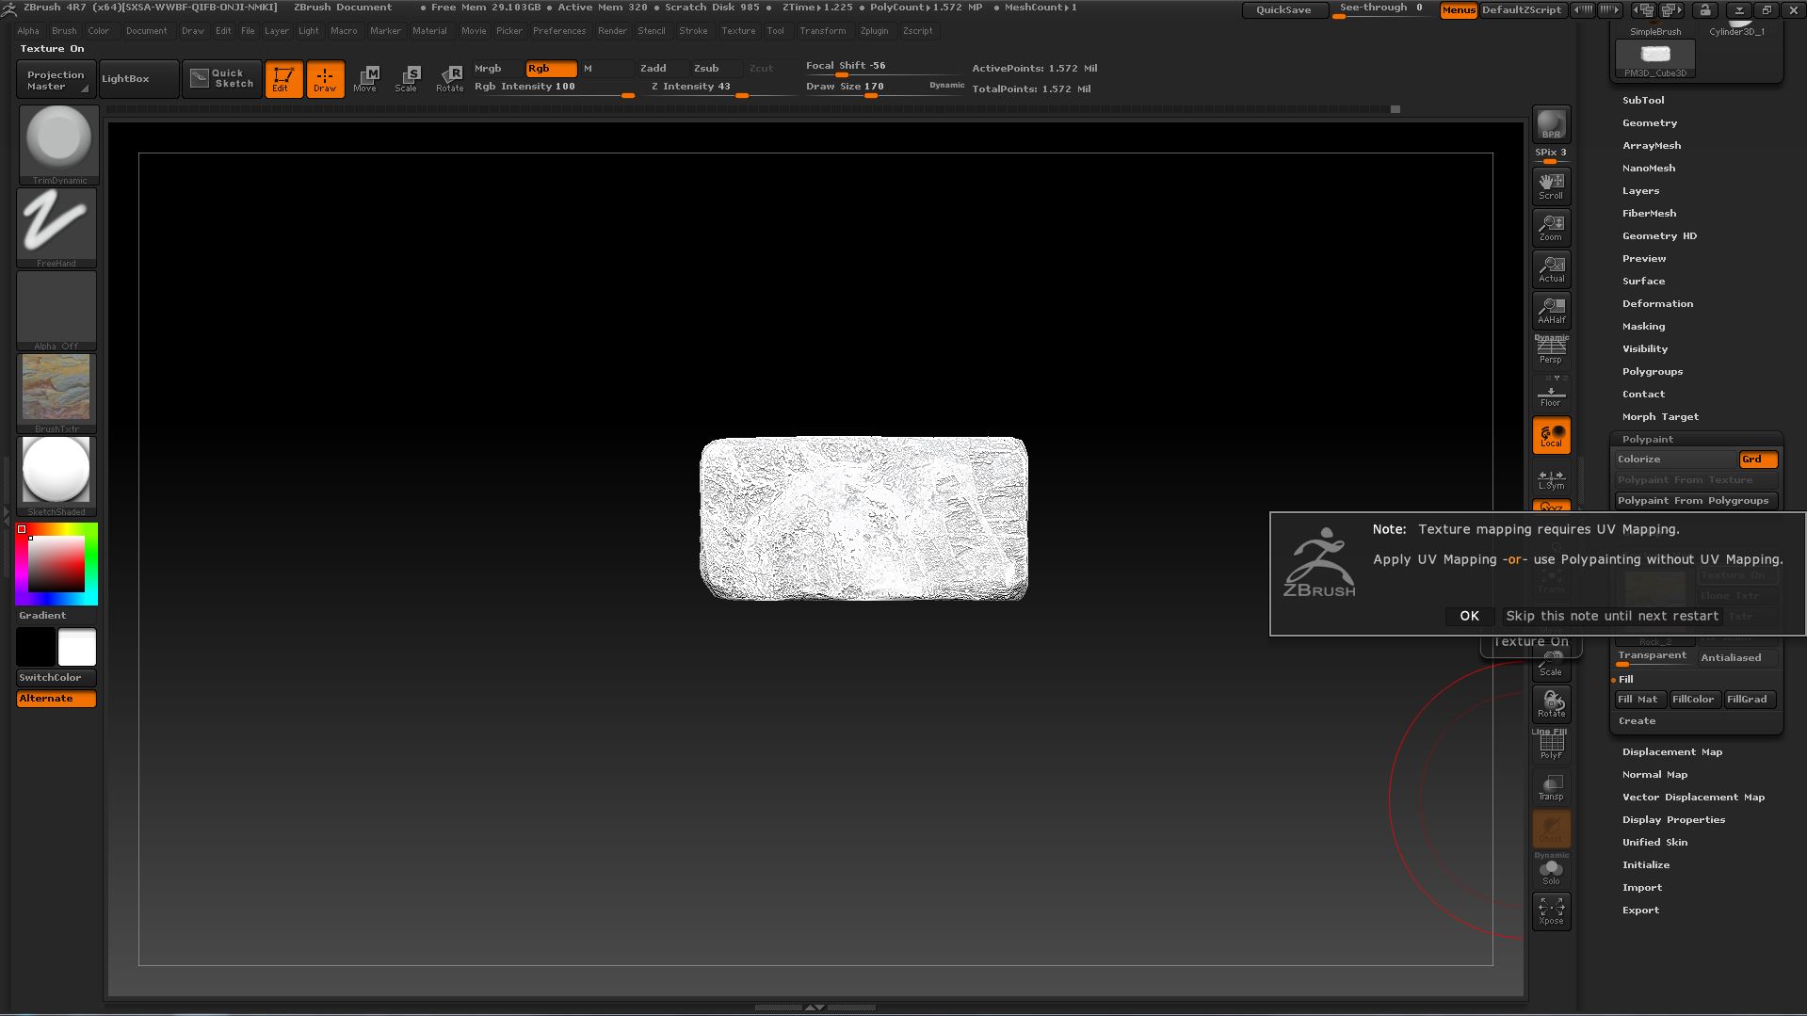Toggle the Local transformations button
Image resolution: width=1807 pixels, height=1016 pixels.
[1551, 435]
